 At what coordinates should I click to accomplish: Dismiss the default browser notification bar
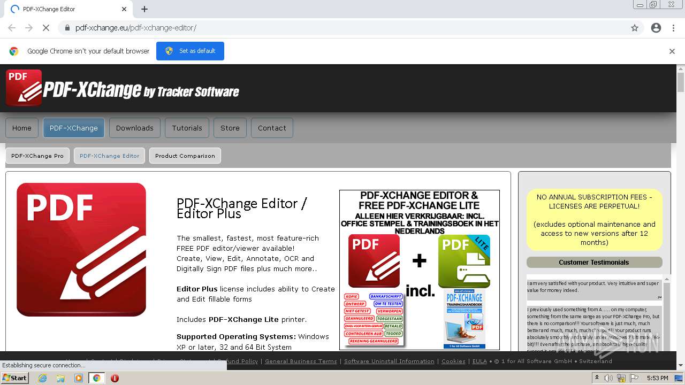coord(672,51)
